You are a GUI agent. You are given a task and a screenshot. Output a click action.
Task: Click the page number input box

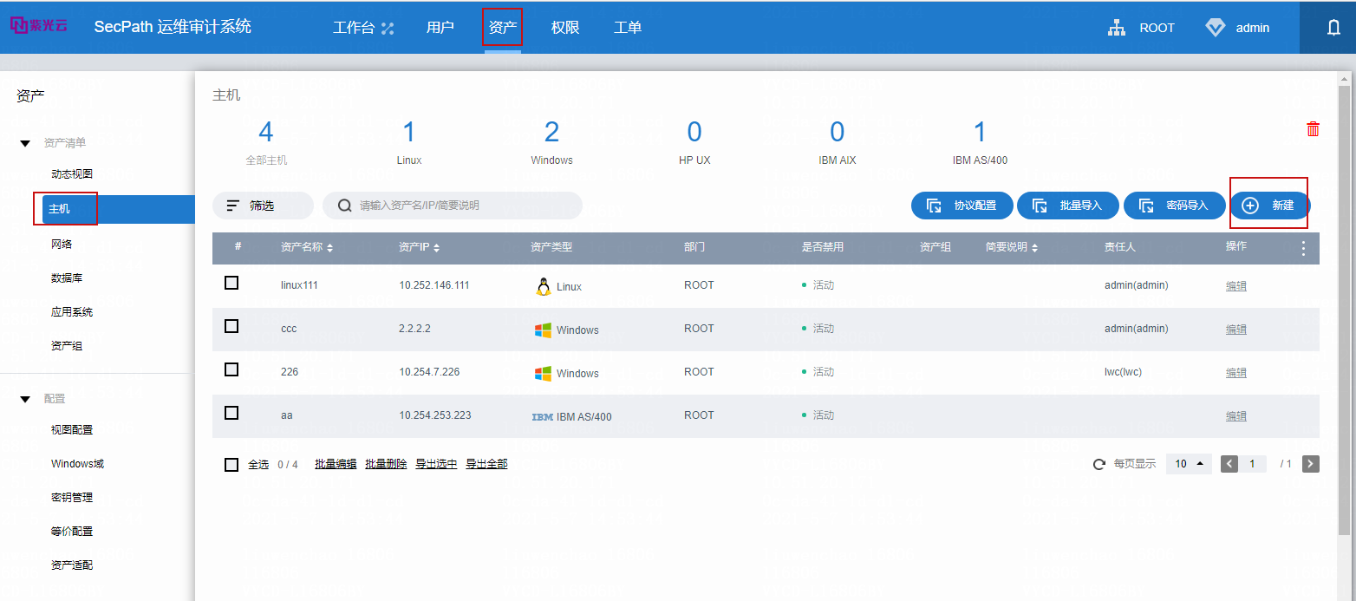(x=1254, y=464)
